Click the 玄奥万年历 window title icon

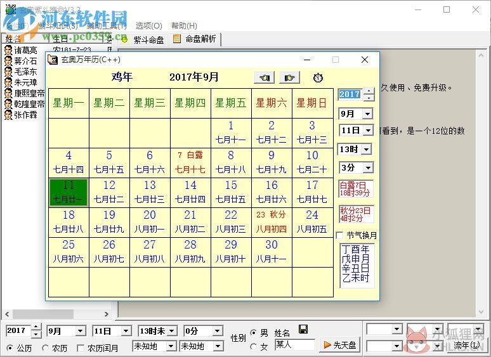pyautogui.click(x=53, y=60)
